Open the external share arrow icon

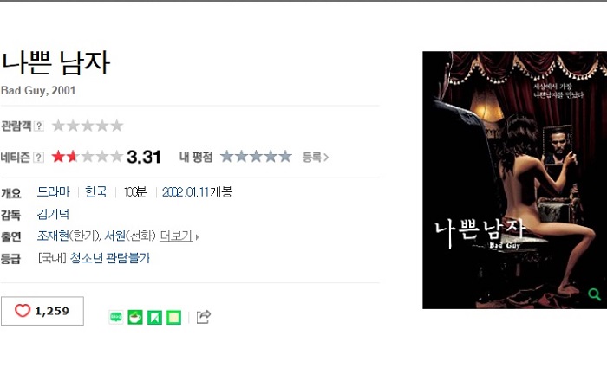click(204, 317)
